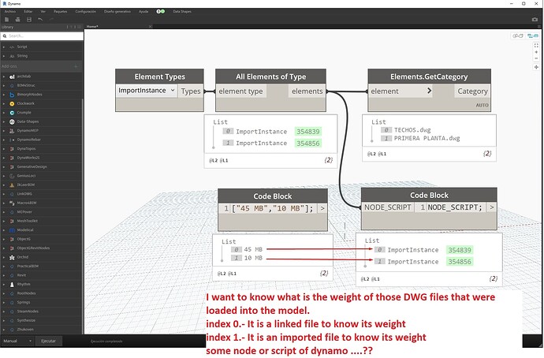Click the BimorphNodes package icon
The height and width of the screenshot is (358, 544).
(x=12, y=95)
